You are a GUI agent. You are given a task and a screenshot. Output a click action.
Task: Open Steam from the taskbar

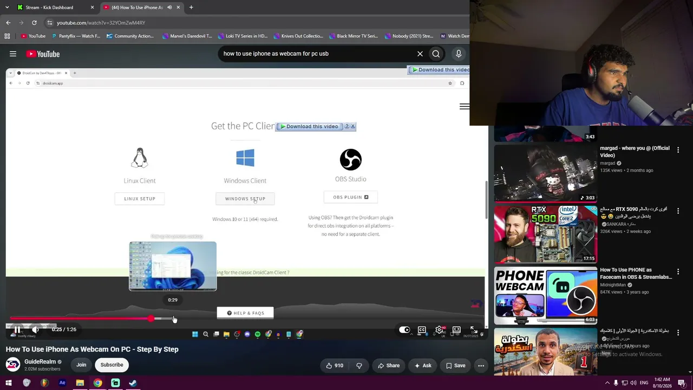click(133, 383)
